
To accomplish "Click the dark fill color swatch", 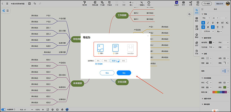I will 210,42.
